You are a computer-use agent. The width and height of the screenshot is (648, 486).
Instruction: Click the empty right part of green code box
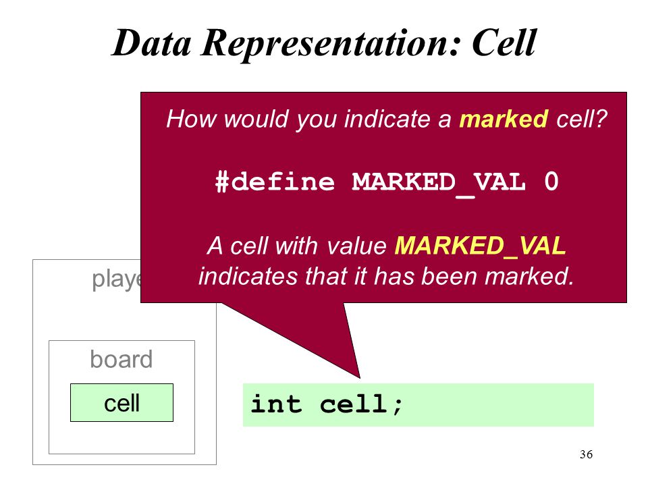pos(500,404)
